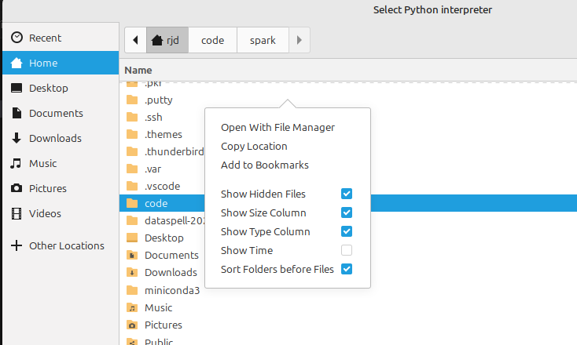Click the plus icon for Other Locations
Image resolution: width=577 pixels, height=345 pixels.
[17, 245]
